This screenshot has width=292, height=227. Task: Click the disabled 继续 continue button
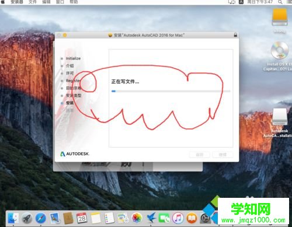(x=223, y=155)
